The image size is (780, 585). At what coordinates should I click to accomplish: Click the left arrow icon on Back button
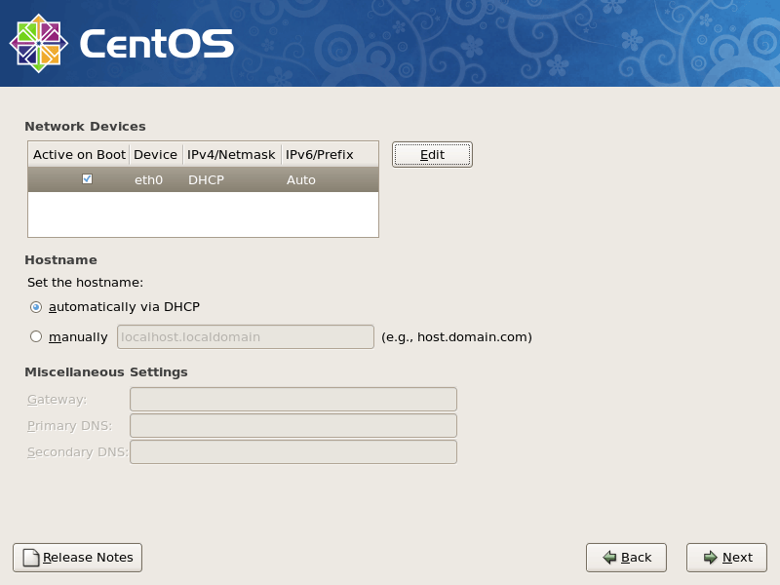click(x=607, y=557)
